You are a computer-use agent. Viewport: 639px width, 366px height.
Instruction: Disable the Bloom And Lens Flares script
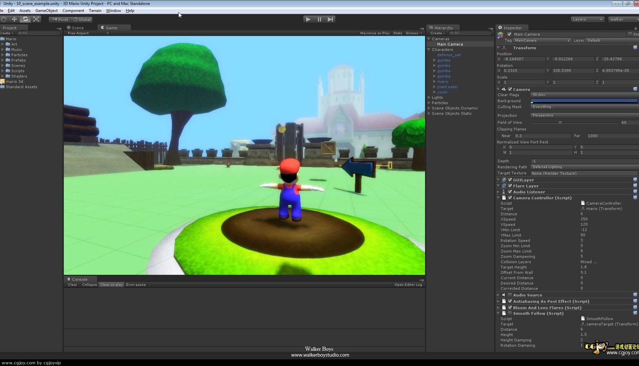click(510, 307)
